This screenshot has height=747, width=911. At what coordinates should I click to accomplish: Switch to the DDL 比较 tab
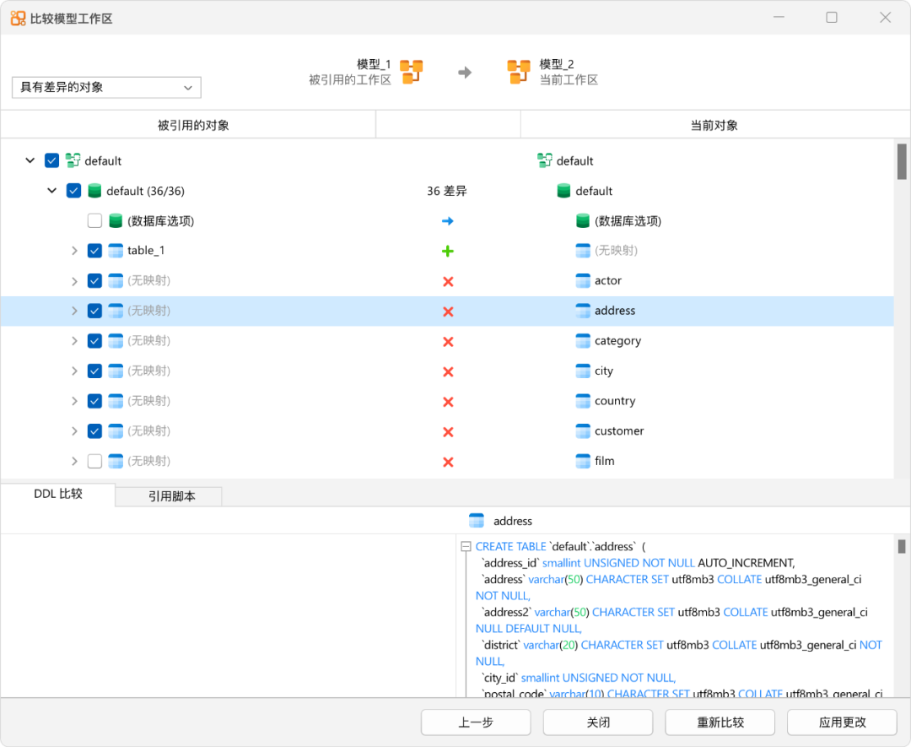(x=58, y=494)
